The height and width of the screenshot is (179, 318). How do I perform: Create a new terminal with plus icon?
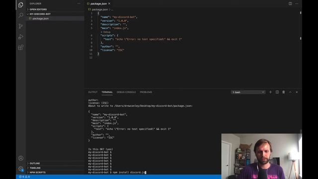coord(270,92)
